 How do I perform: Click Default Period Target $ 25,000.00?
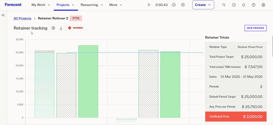236,97
